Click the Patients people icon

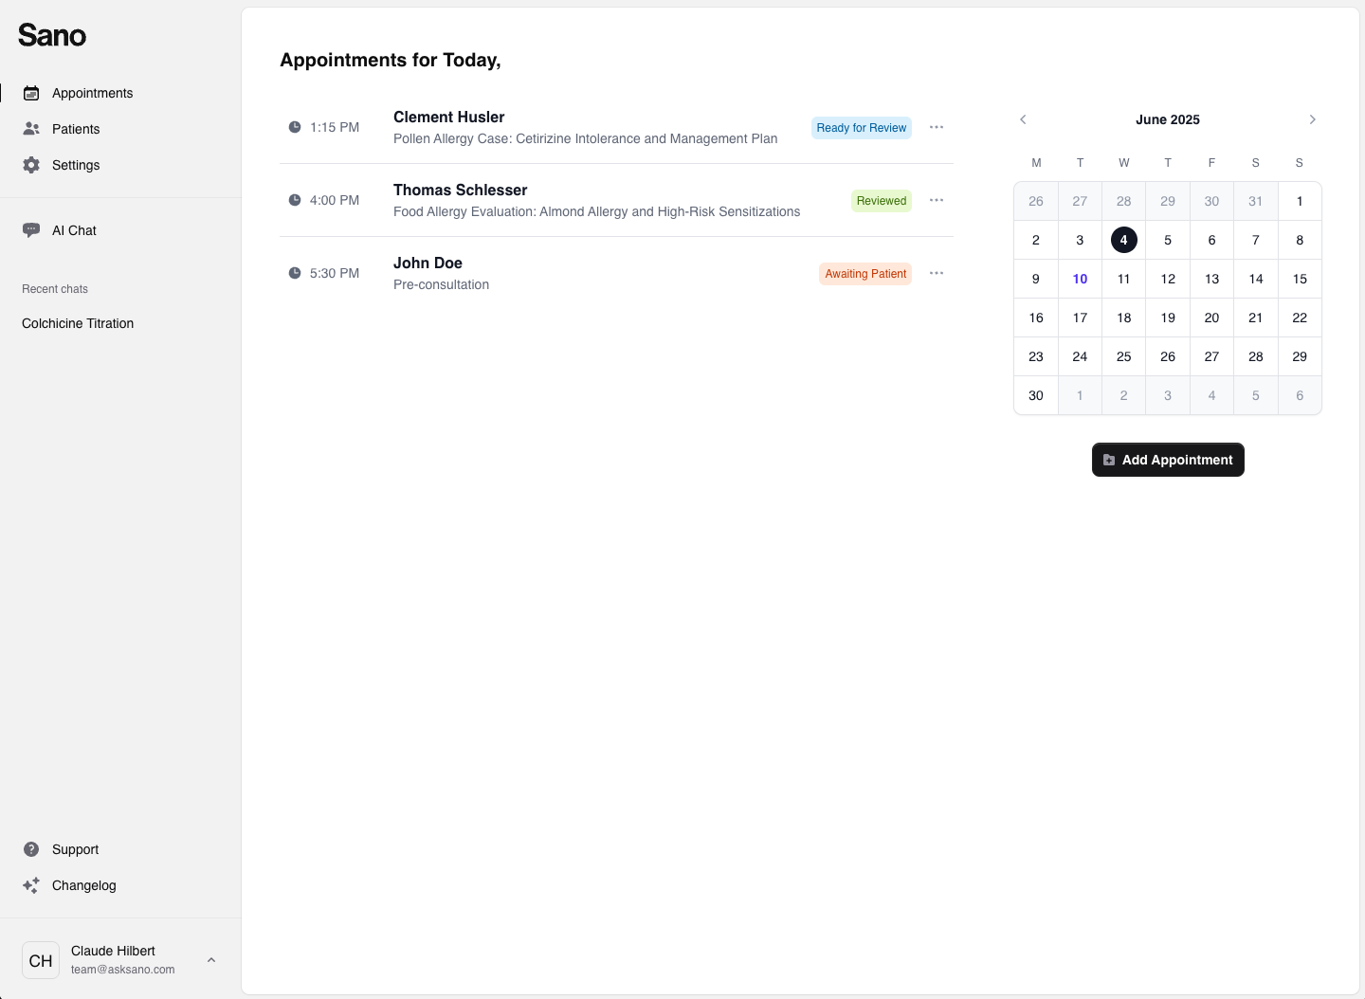31,129
